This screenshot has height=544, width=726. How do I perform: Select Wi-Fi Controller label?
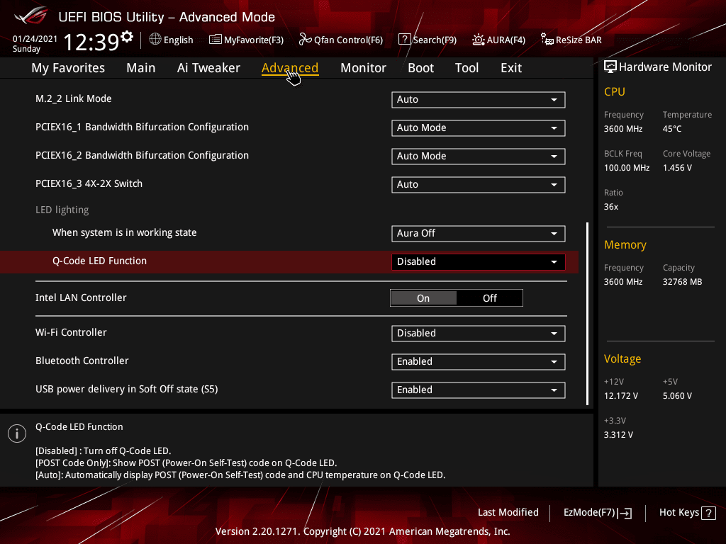[x=71, y=333]
